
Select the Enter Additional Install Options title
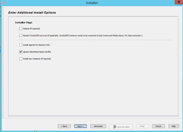pos(32,13)
